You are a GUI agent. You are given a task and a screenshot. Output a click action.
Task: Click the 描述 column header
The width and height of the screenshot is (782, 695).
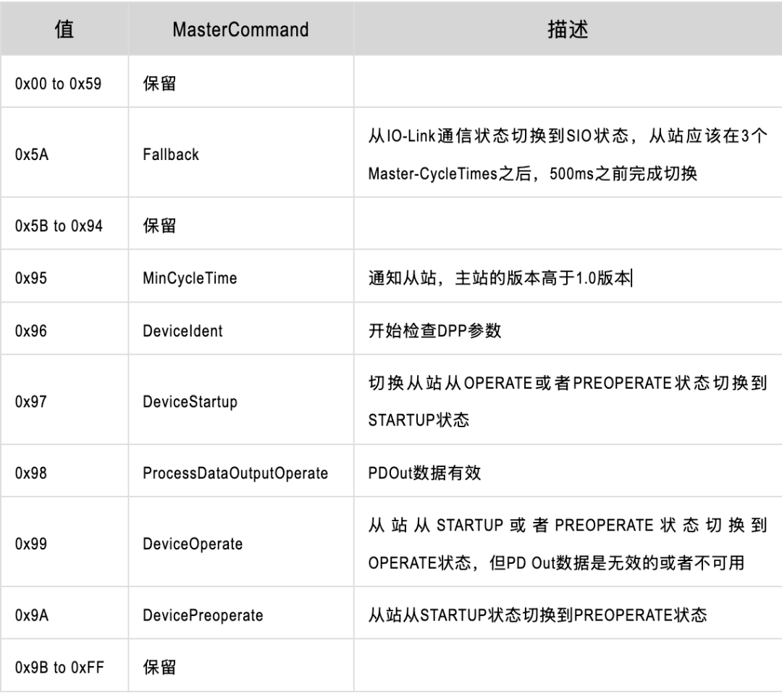click(x=567, y=30)
